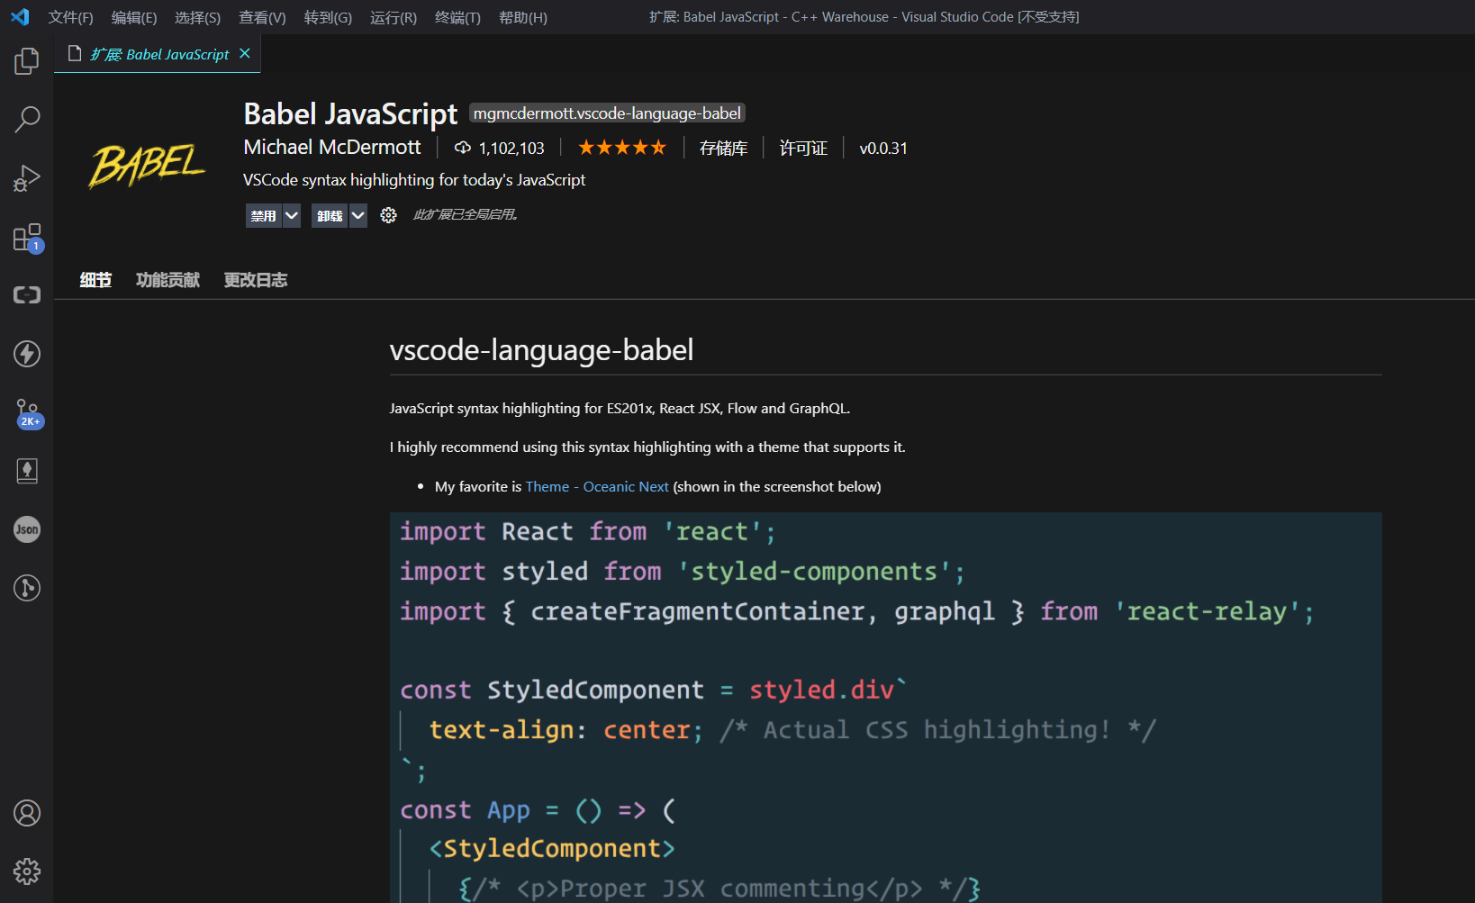Open the Explorer view in activity bar
The width and height of the screenshot is (1475, 903).
27,61
